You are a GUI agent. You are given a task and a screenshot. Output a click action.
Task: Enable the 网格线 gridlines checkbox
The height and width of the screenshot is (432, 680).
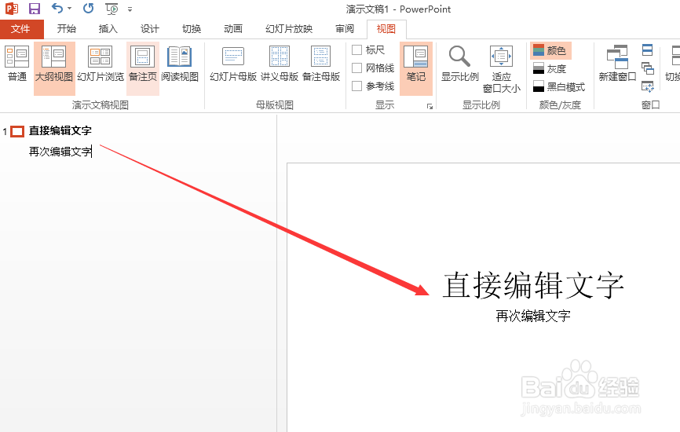(357, 68)
